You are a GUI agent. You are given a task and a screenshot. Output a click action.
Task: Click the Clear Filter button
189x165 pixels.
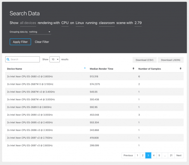pos(42,42)
